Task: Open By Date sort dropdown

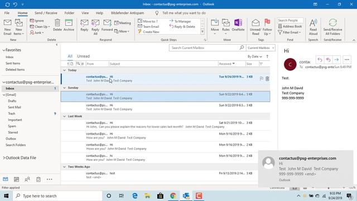Action: [x=255, y=56]
